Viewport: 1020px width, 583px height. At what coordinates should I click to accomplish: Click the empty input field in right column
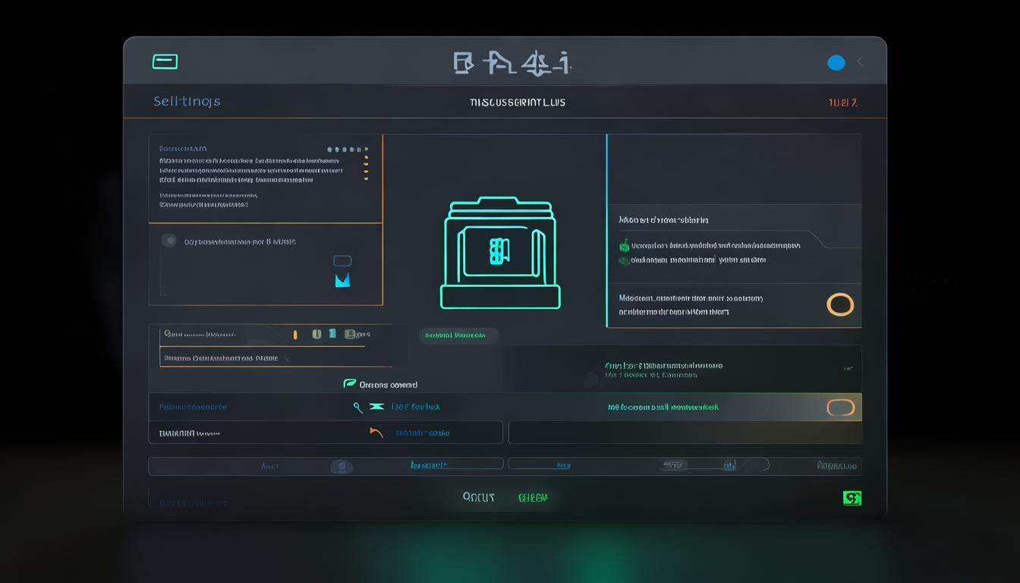684,433
